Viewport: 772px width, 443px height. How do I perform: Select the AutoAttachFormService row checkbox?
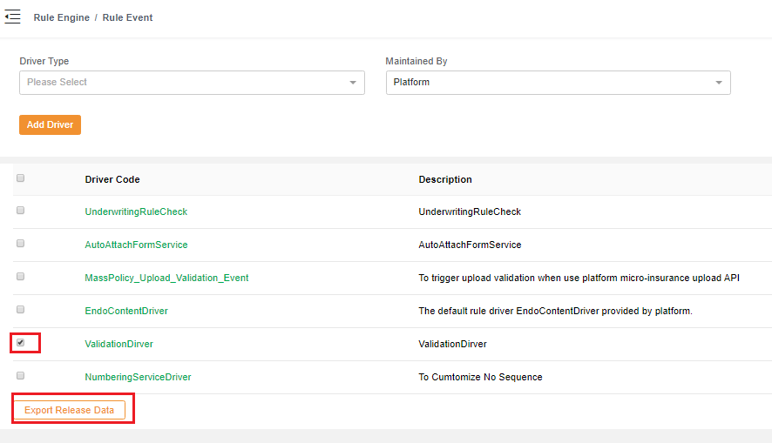(20, 244)
